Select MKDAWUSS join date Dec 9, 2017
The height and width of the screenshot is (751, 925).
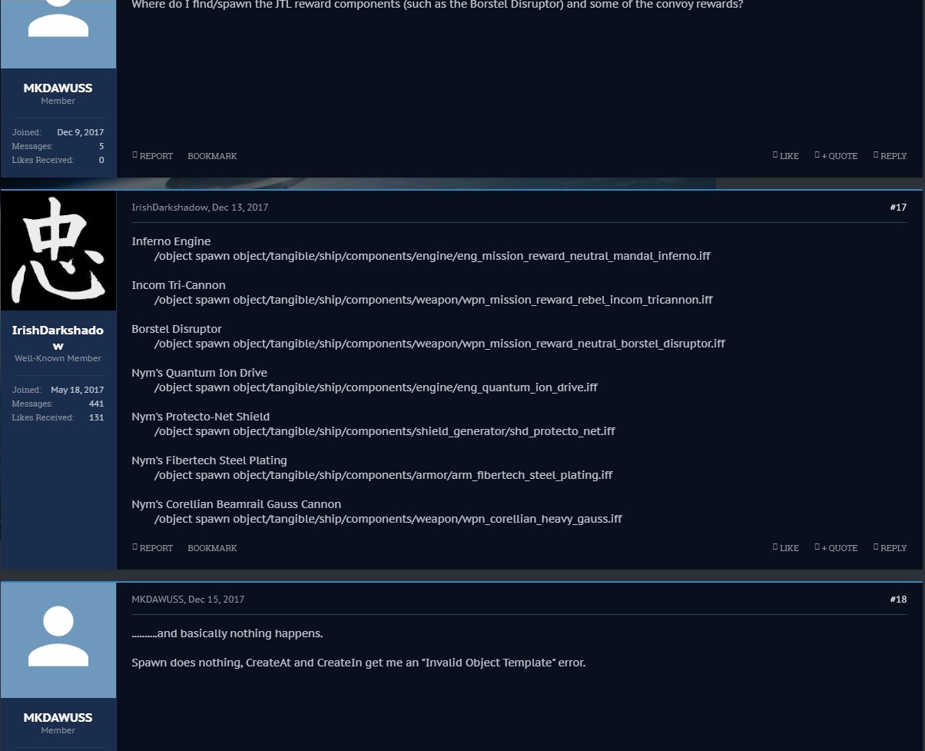(80, 132)
